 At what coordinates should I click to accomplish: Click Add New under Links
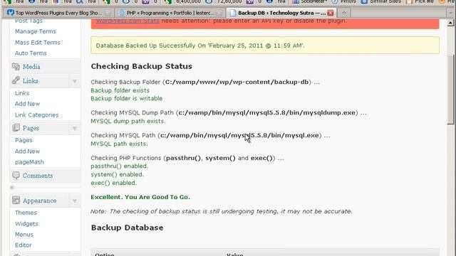pos(27,104)
